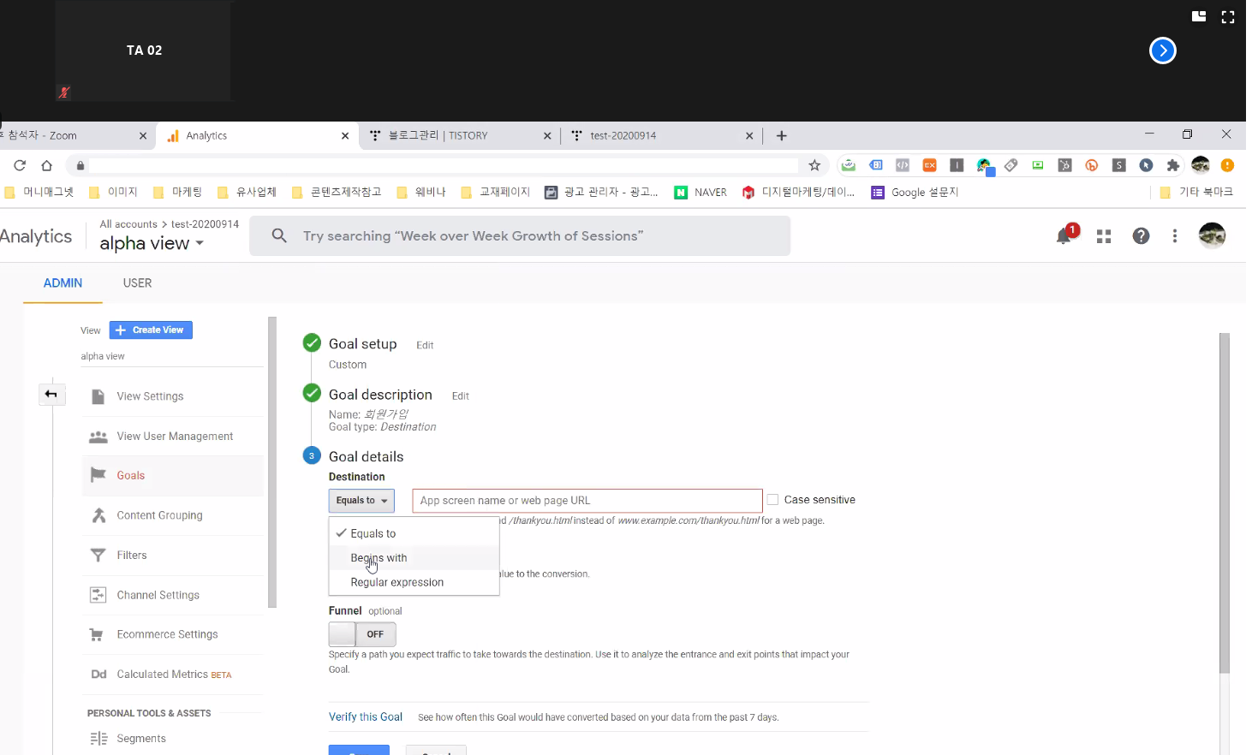
Task: Open the Help question mark icon
Action: tap(1141, 236)
